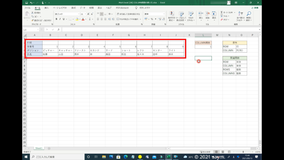
Task: Open conditional formatting (条件付き書式)
Action: [172, 16]
